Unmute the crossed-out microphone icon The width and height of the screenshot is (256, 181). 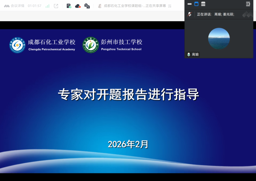coord(189,14)
